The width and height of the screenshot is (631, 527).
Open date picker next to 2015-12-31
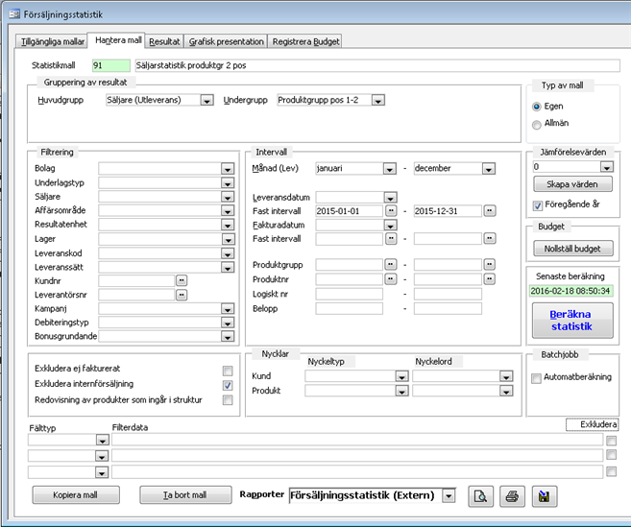pos(489,211)
